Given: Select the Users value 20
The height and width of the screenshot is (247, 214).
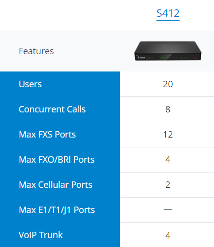Looking at the screenshot, I should [x=168, y=84].
